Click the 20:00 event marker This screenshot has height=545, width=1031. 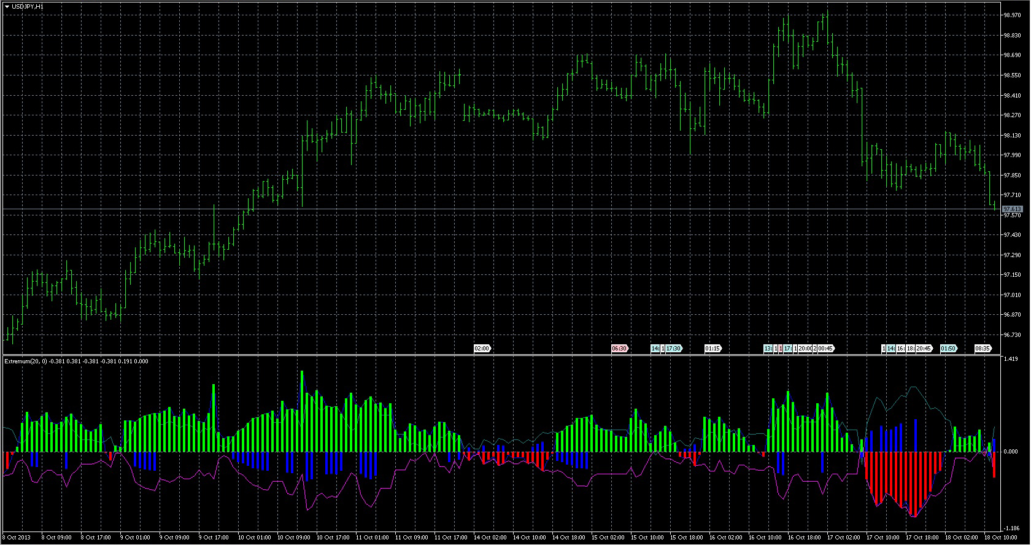[805, 349]
